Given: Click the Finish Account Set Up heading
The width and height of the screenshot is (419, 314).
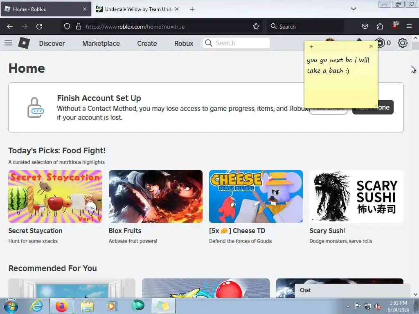Looking at the screenshot, I should (x=99, y=98).
